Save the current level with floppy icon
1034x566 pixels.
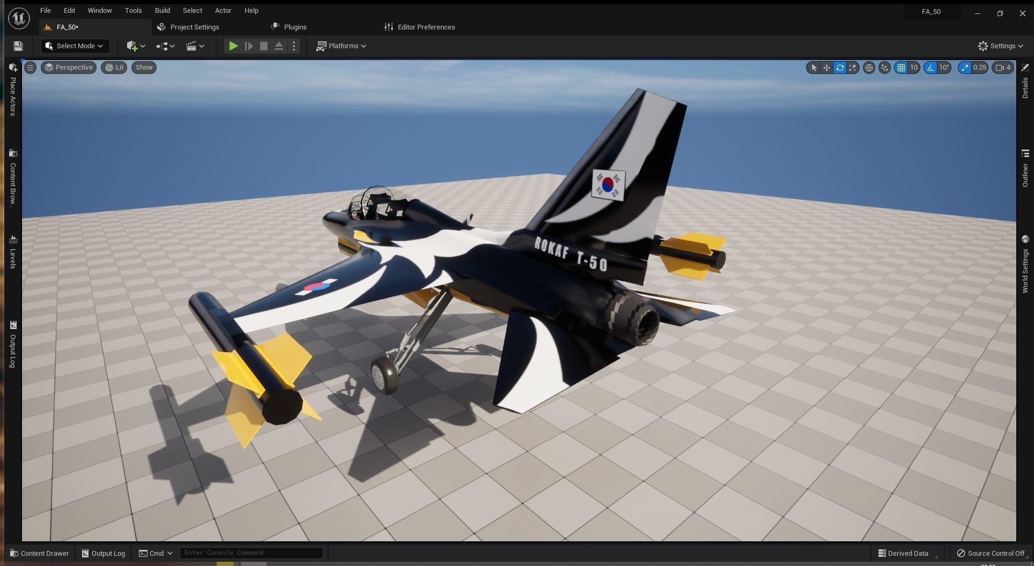click(18, 46)
